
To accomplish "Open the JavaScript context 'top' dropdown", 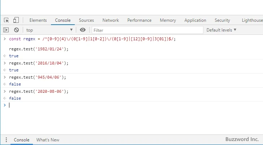I will coord(49,30).
